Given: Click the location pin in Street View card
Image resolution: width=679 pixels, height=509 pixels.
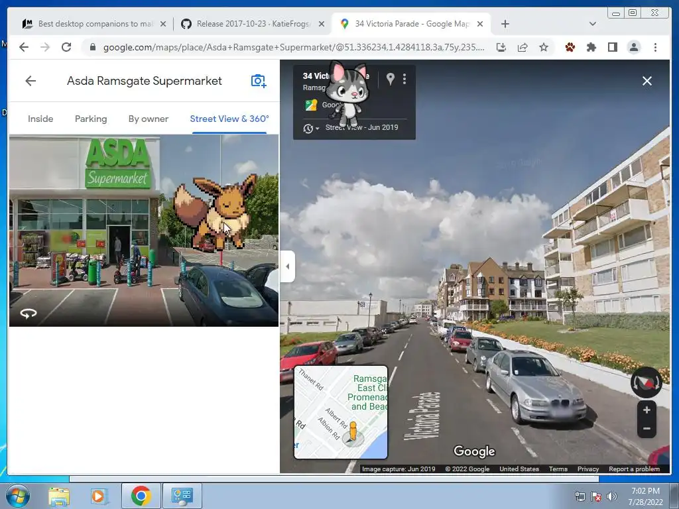Looking at the screenshot, I should (390, 79).
